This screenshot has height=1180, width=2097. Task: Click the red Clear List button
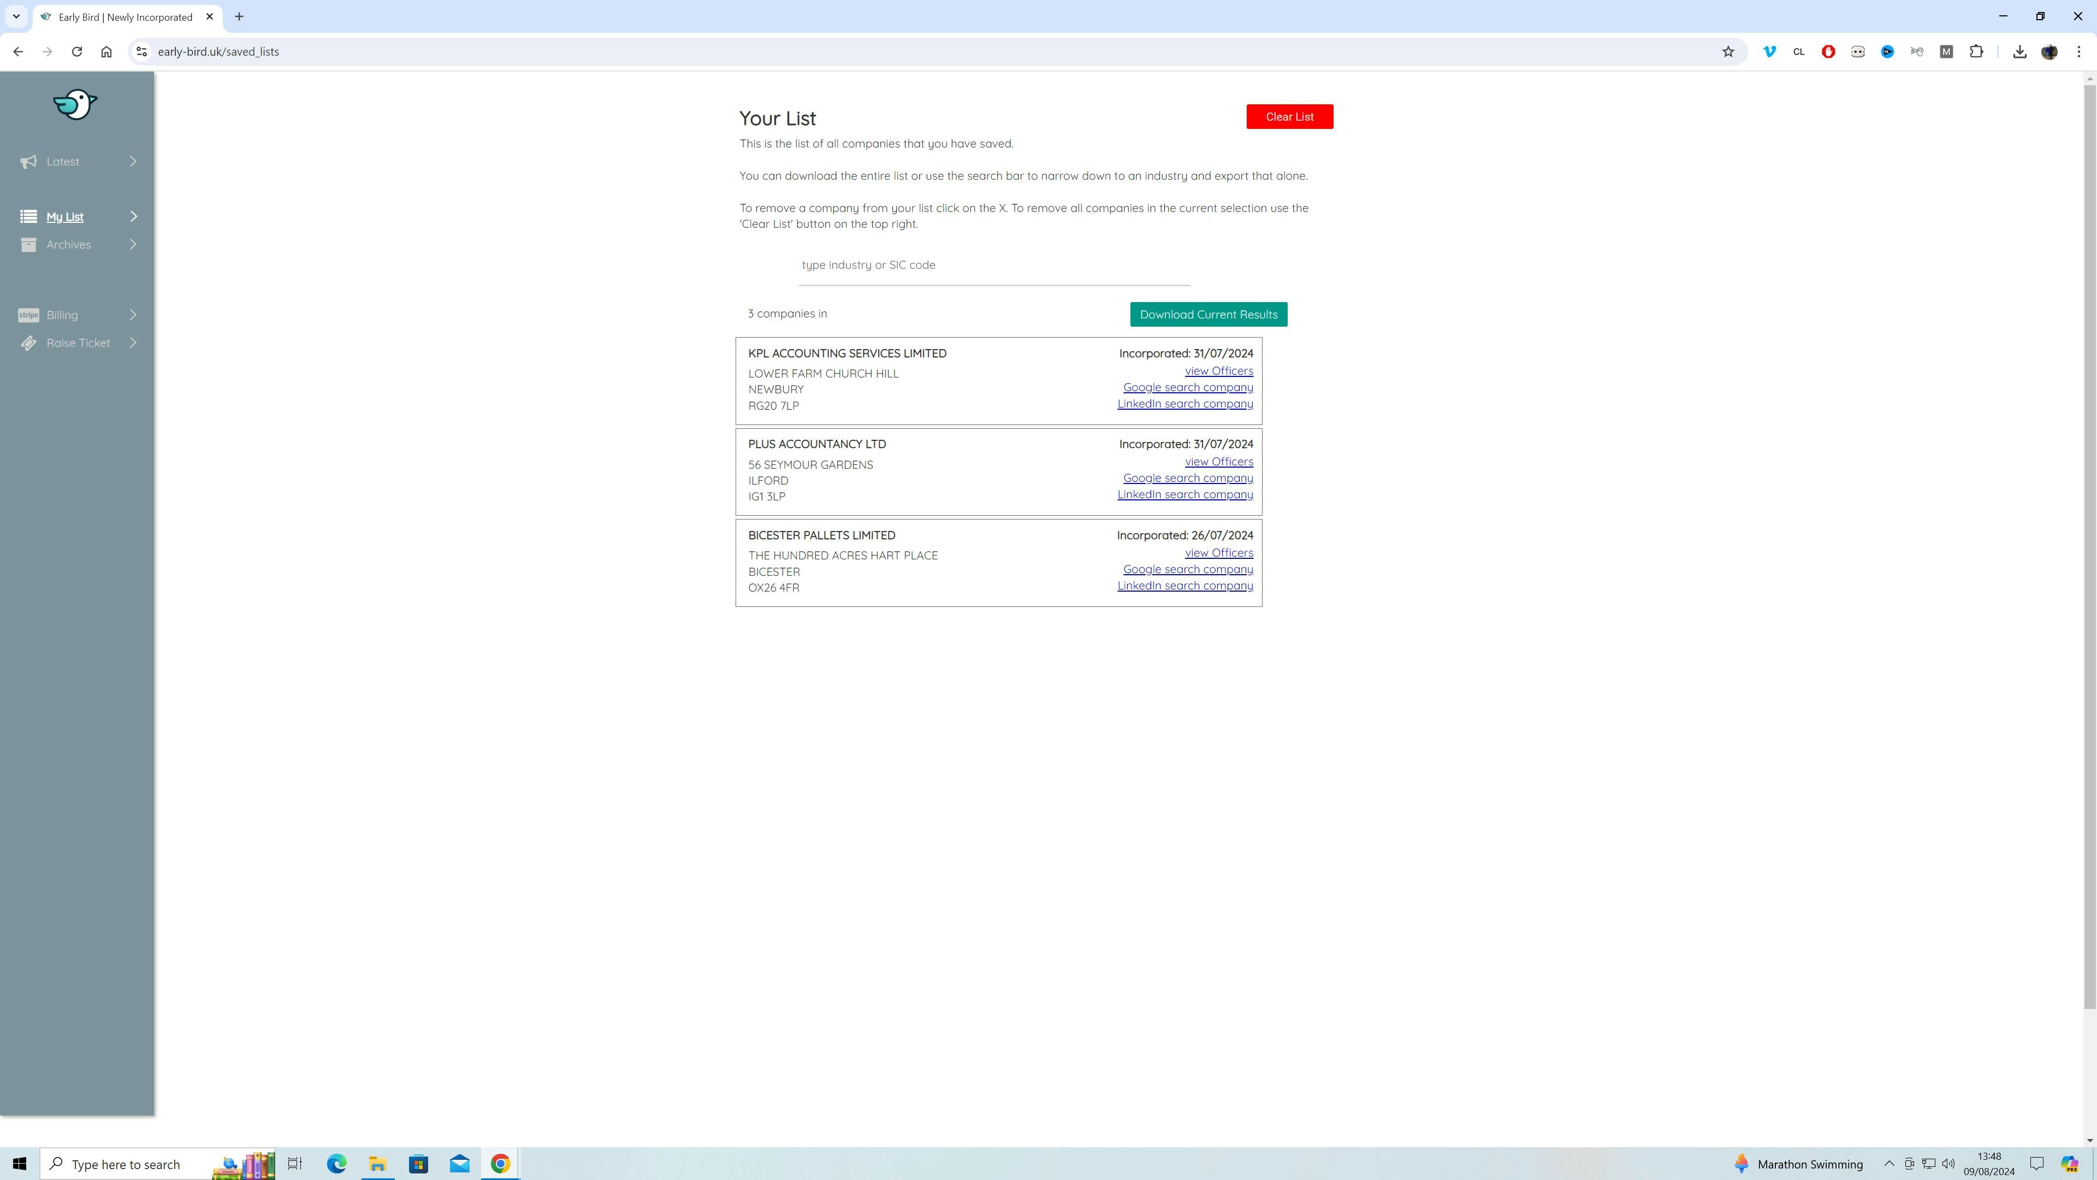1289,116
